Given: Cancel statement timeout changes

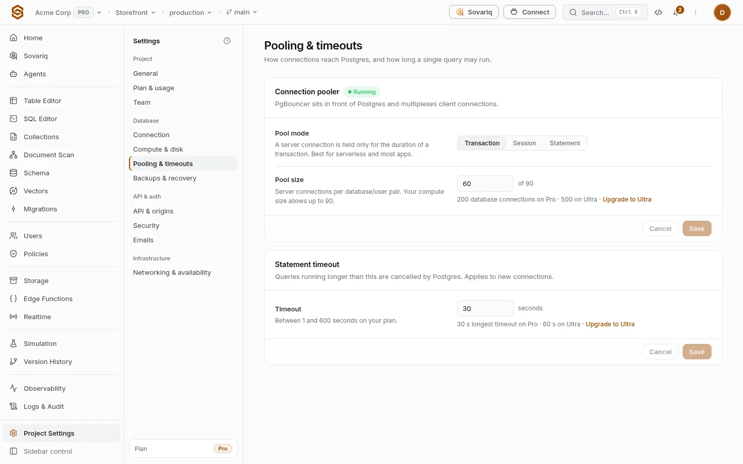Looking at the screenshot, I should point(660,352).
